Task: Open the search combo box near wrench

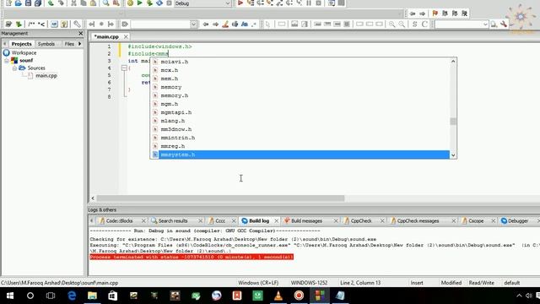Action: (462, 24)
